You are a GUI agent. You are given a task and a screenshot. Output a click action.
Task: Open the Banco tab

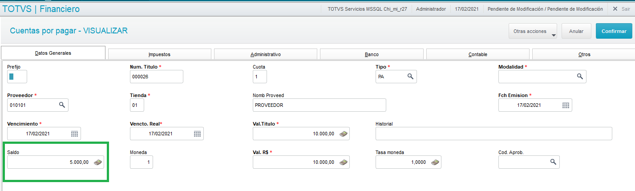pyautogui.click(x=372, y=54)
